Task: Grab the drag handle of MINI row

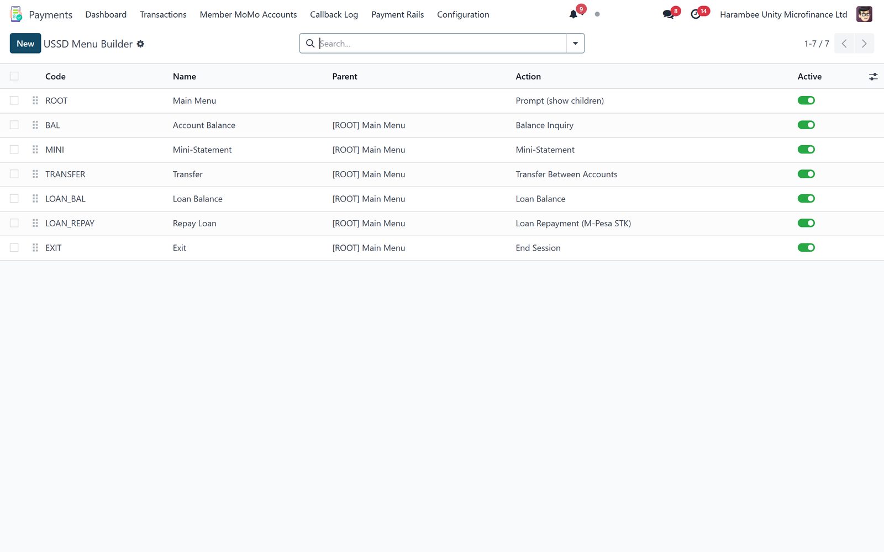Action: click(35, 150)
